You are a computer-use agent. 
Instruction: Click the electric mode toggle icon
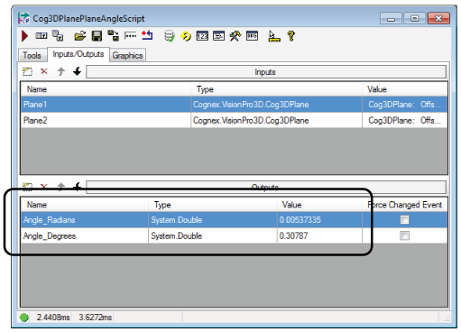pos(41,36)
